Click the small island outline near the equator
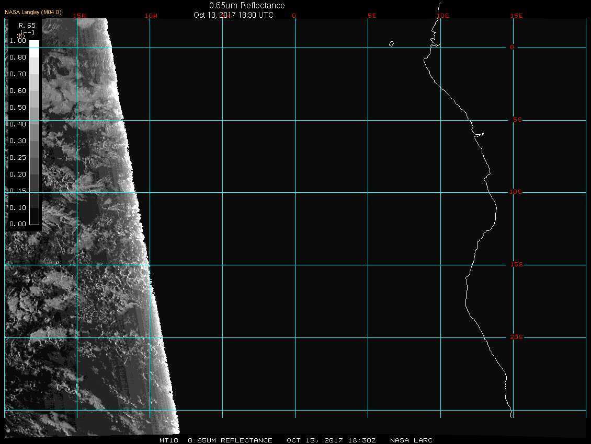Image resolution: width=591 pixels, height=444 pixels. point(391,44)
